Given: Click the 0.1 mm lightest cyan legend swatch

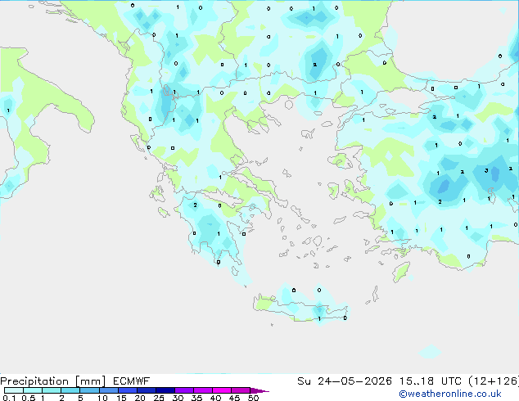Looking at the screenshot, I should tap(14, 390).
